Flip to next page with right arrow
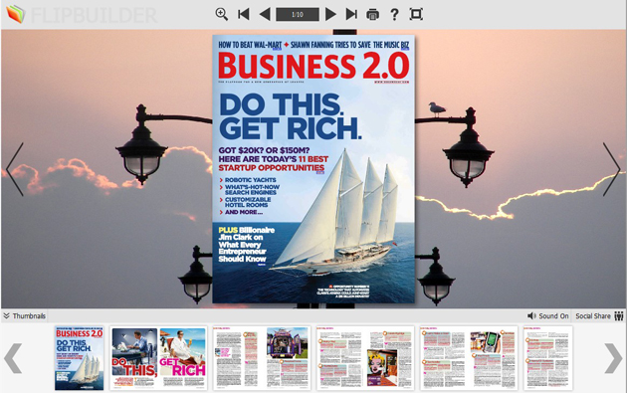This screenshot has height=393, width=627. [x=611, y=169]
